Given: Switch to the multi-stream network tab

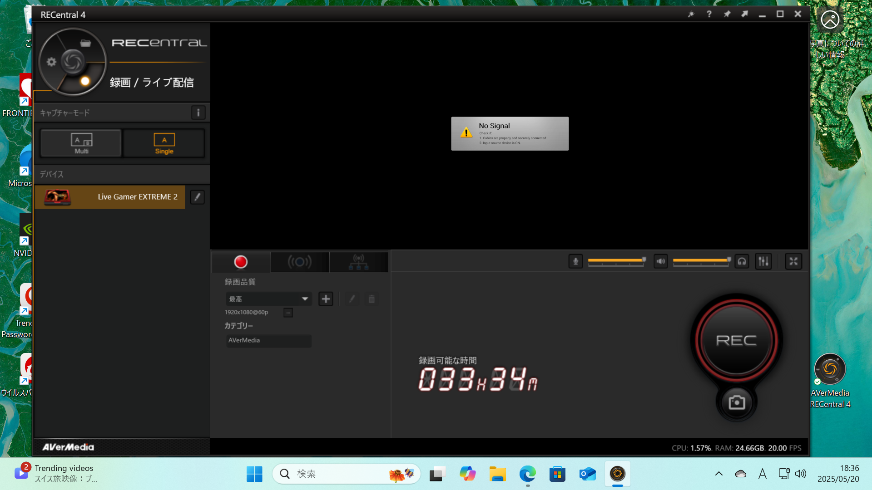Looking at the screenshot, I should tap(358, 262).
